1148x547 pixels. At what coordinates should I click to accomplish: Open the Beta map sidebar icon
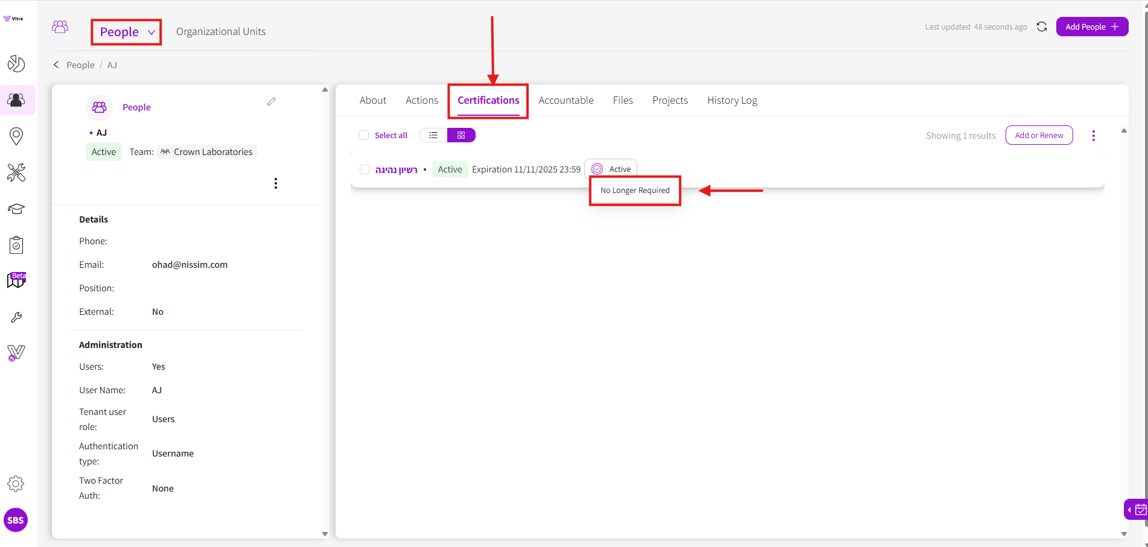click(16, 280)
